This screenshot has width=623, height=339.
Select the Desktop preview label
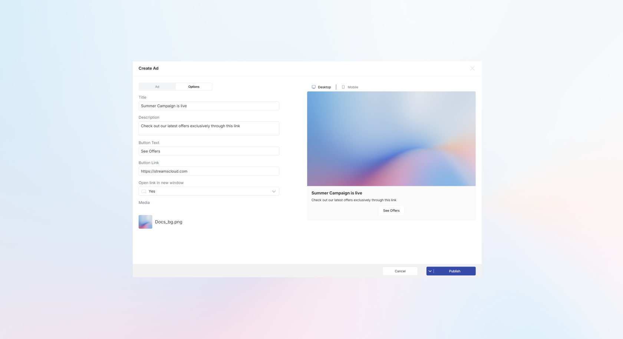[324, 87]
